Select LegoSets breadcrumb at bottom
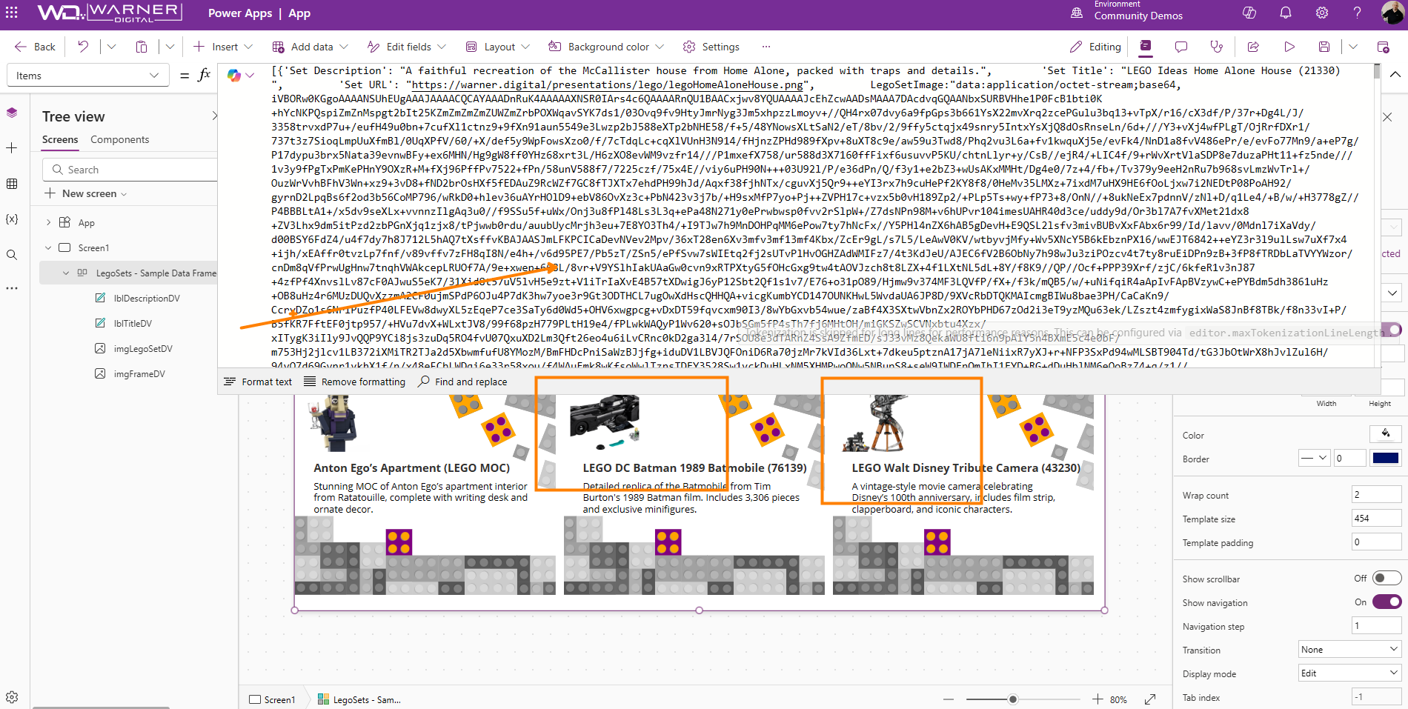The width and height of the screenshot is (1408, 709). pyautogui.click(x=359, y=699)
